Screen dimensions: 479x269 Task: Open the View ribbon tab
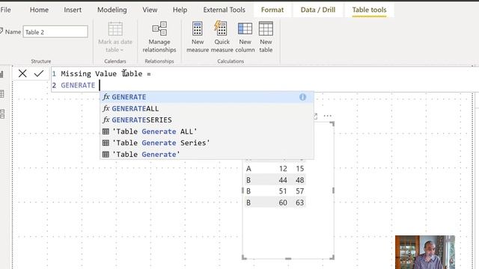click(x=150, y=10)
